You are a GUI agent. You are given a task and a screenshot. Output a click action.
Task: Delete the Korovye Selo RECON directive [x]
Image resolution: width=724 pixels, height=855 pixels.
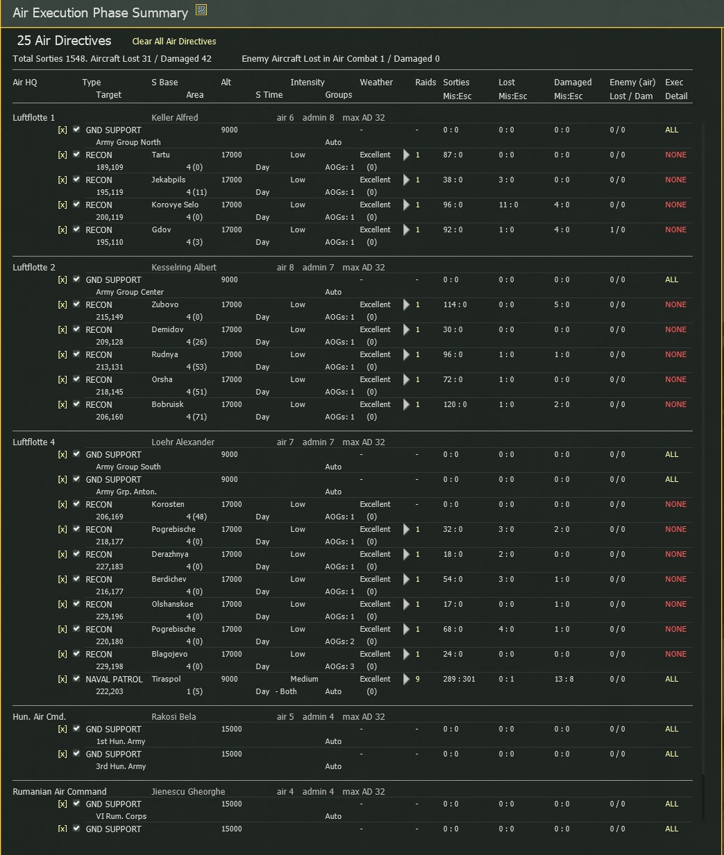click(x=62, y=205)
